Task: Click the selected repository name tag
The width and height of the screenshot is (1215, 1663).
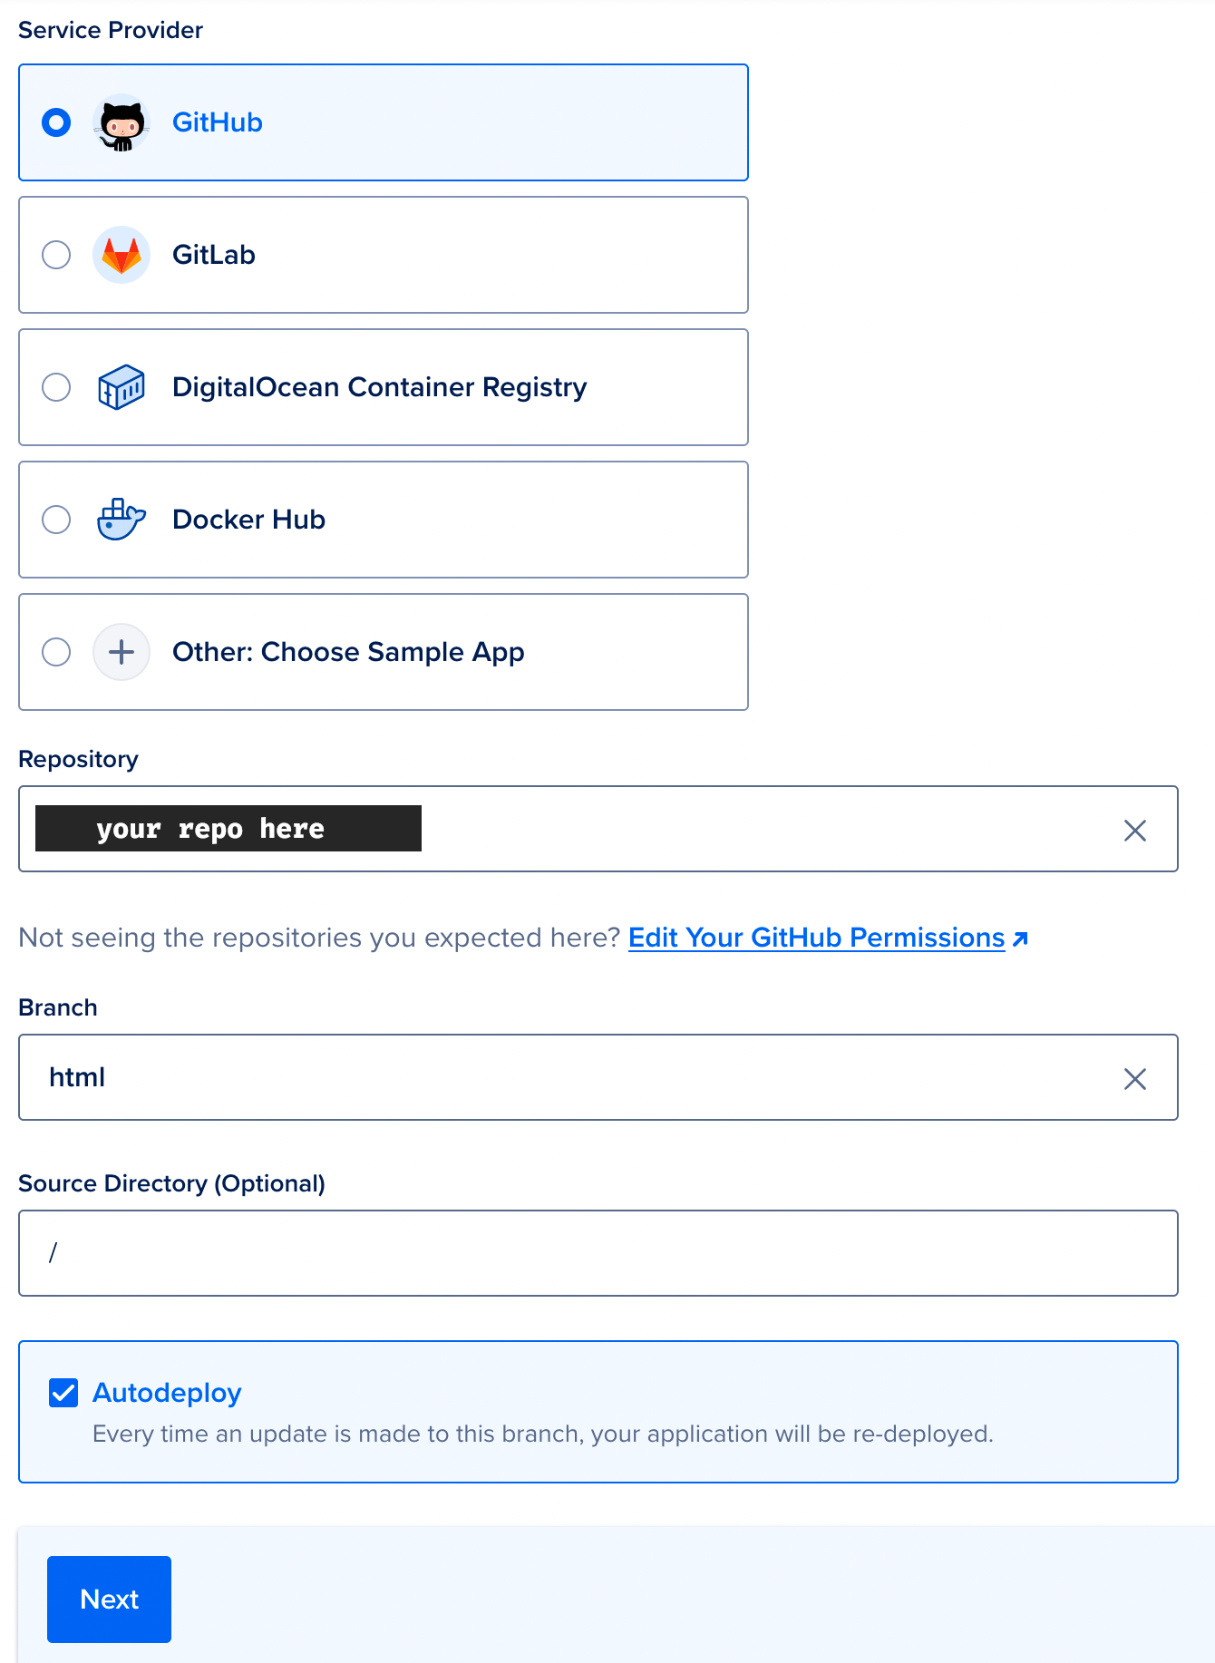Action: tap(228, 828)
